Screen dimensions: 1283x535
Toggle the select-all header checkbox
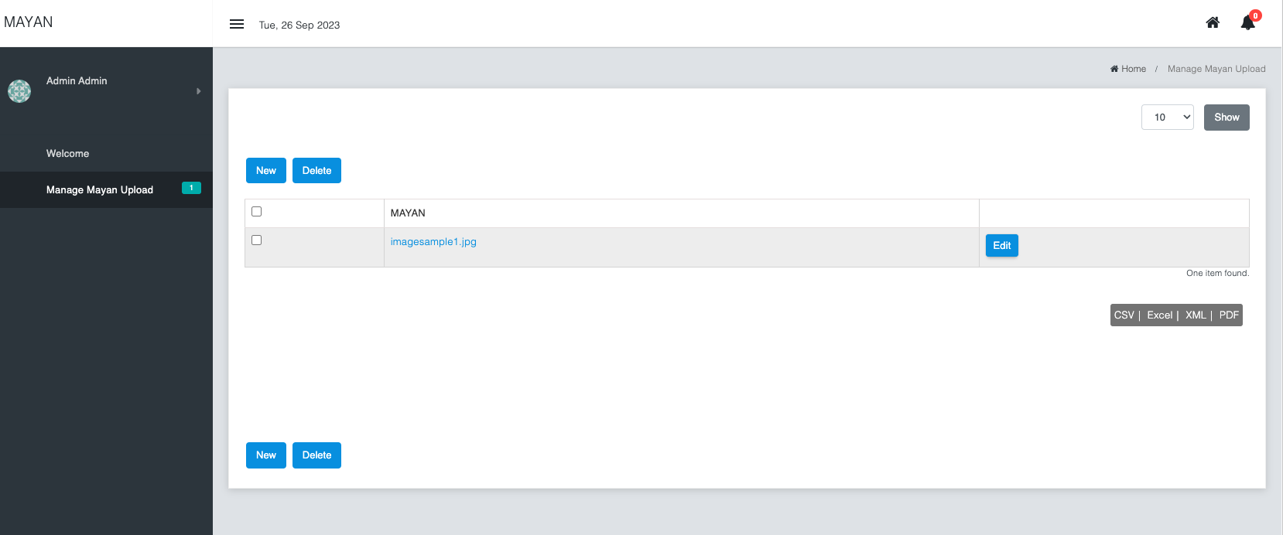coord(257,211)
